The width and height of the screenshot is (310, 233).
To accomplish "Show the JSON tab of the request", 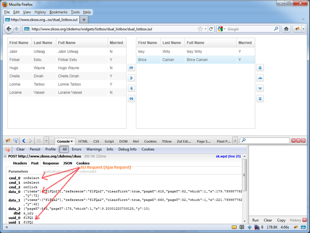I will pos(67,163).
